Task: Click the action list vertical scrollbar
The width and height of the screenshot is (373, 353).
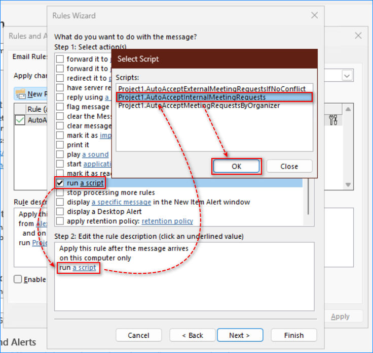Action: (309, 197)
